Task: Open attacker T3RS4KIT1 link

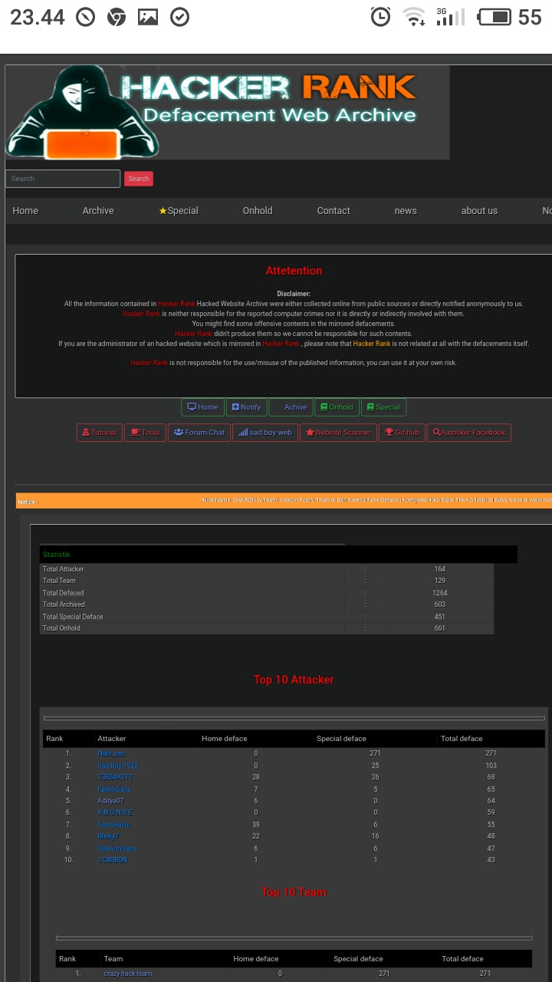Action: [x=115, y=777]
